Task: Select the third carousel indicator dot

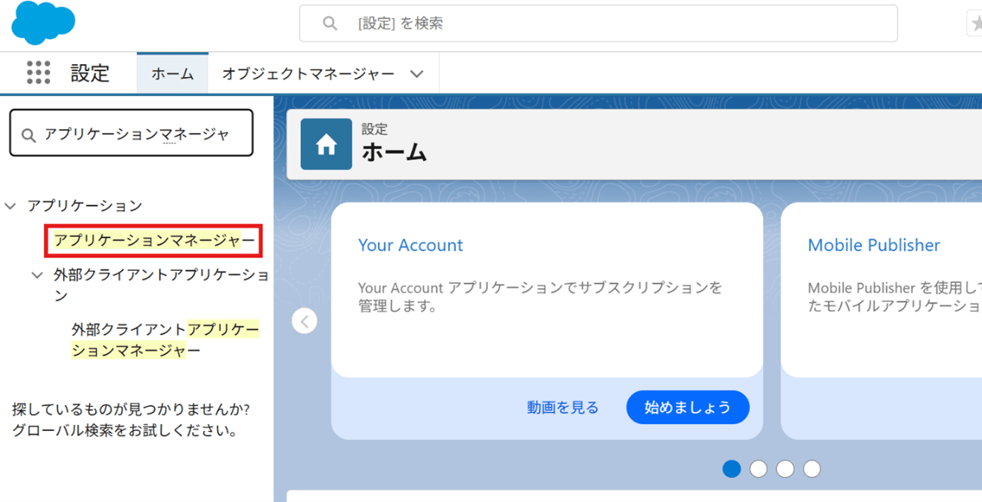Action: point(785,469)
